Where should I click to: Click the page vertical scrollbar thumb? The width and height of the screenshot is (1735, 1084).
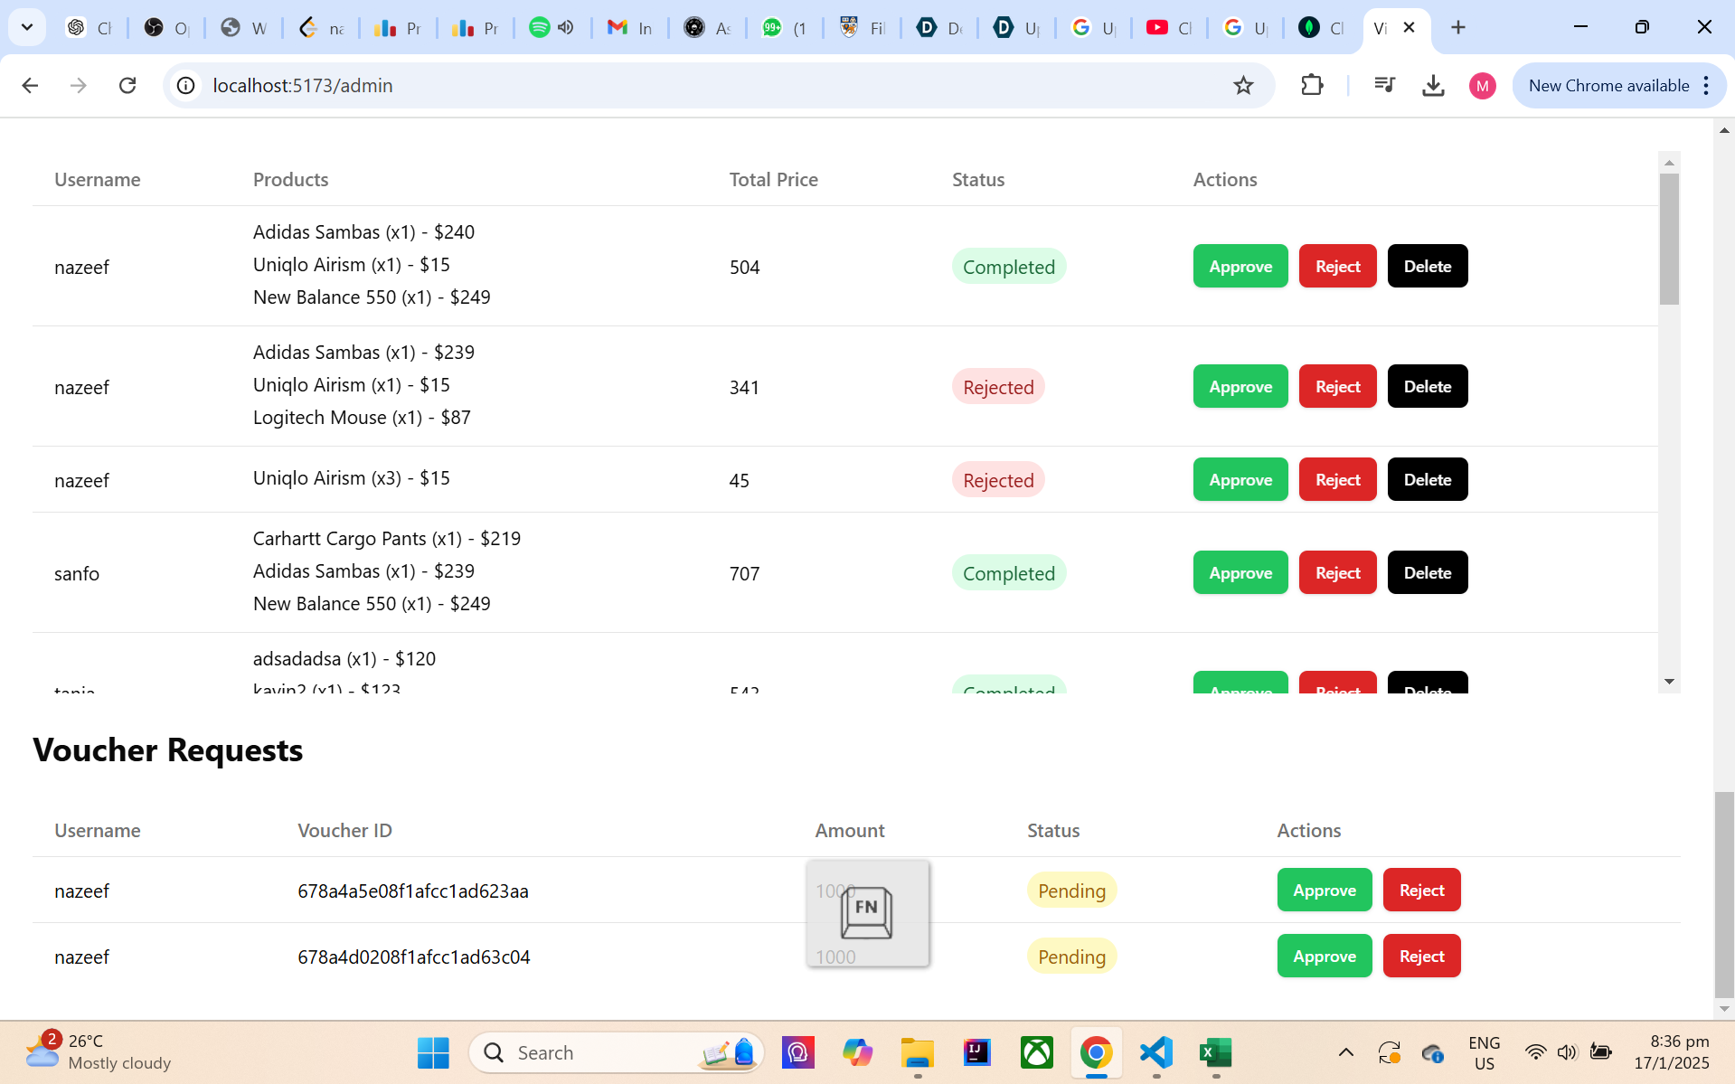coord(1724,893)
